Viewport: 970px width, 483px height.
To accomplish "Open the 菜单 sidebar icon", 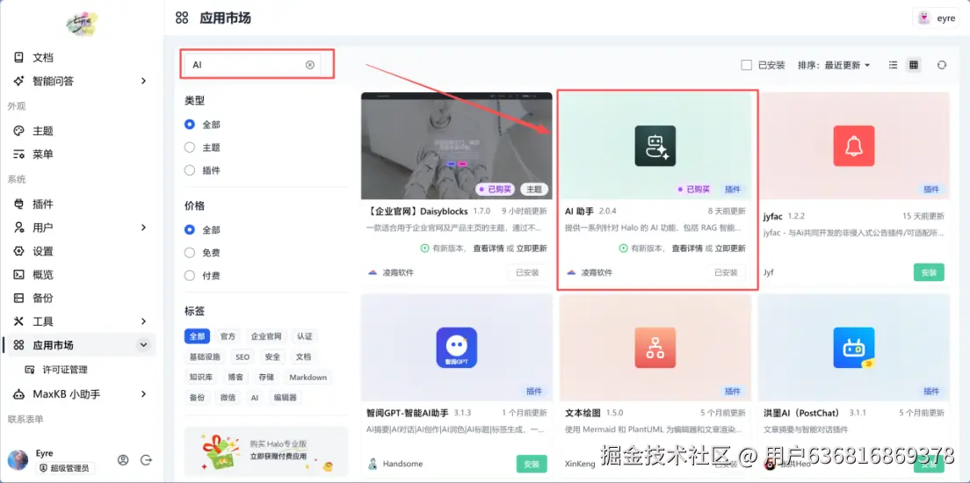I will click(19, 154).
